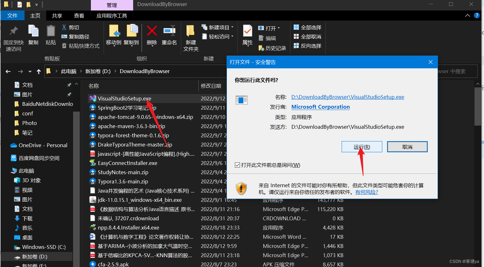Select the Cut scissors tool

70,27
